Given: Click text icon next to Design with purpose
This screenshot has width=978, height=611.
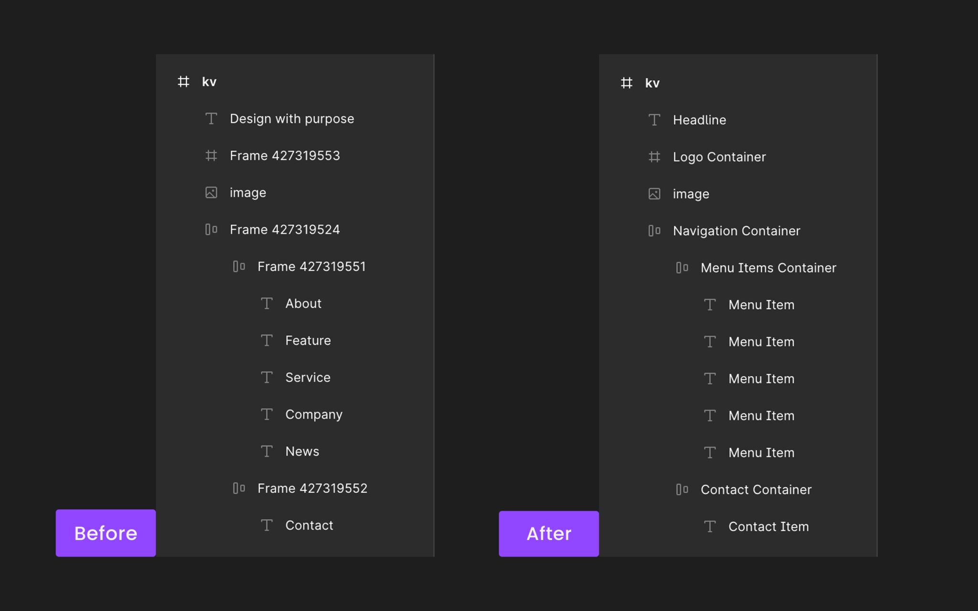Looking at the screenshot, I should tap(211, 118).
